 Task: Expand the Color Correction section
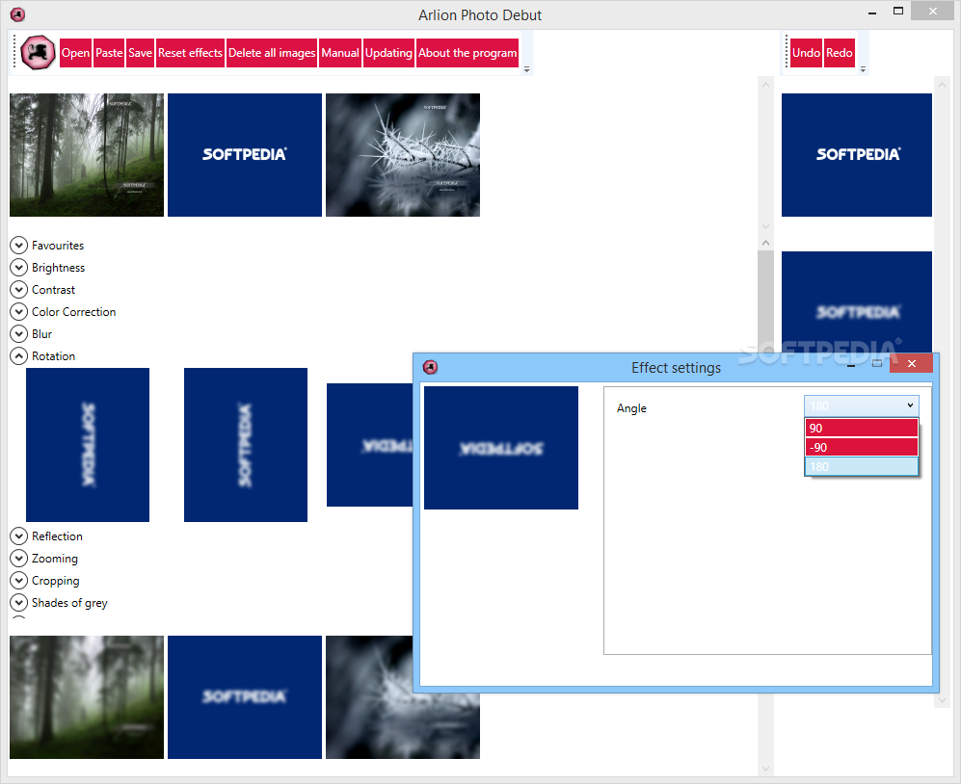pos(19,311)
